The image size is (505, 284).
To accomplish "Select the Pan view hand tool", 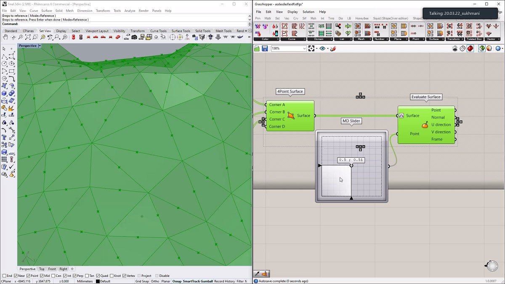I will click(x=4, y=37).
